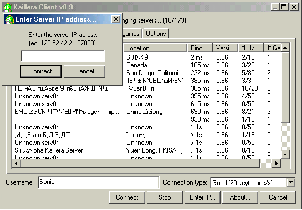Minimize the Kaillera Client window
This screenshot has width=302, height=210.
pos(275,7)
